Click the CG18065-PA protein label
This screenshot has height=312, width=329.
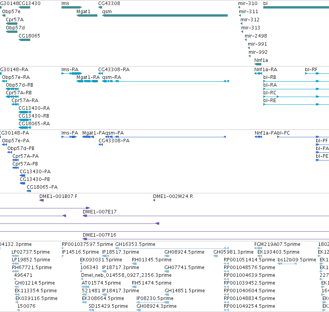[x=42, y=187]
